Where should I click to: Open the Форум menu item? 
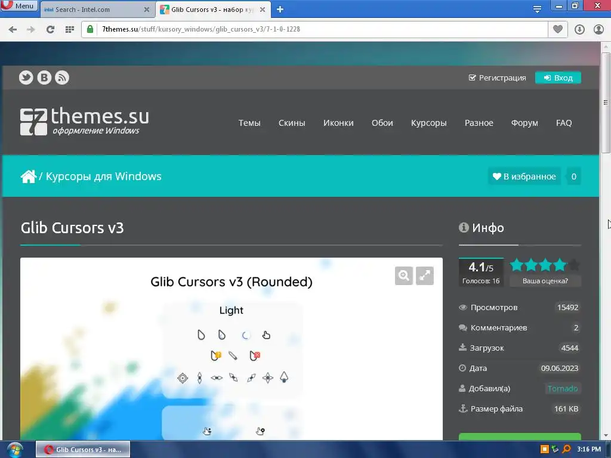524,123
